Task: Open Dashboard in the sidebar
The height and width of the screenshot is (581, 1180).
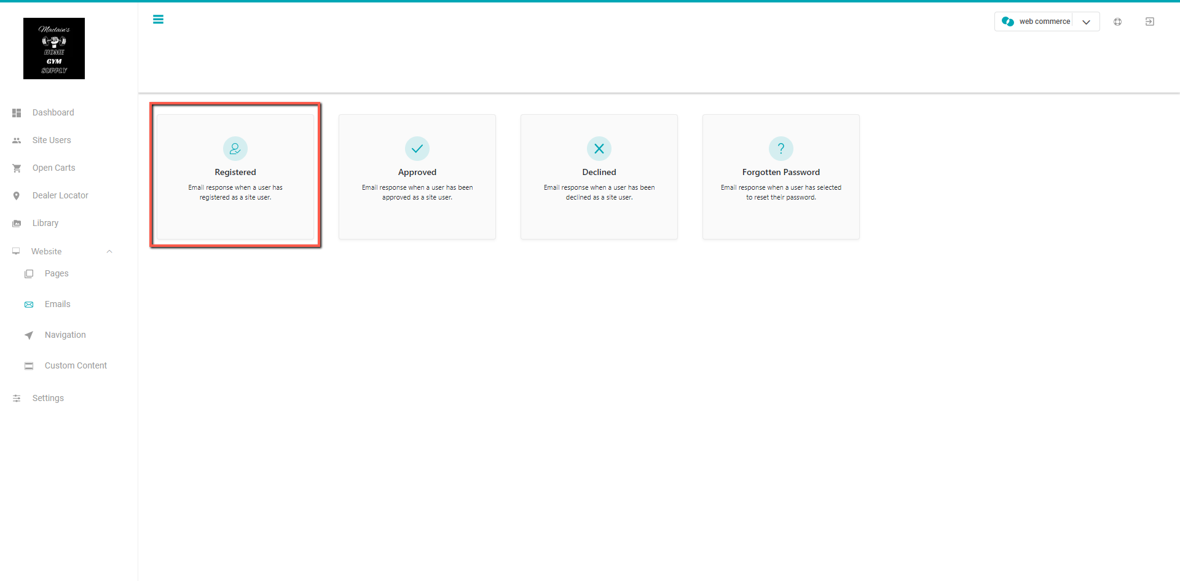Action: coord(53,112)
